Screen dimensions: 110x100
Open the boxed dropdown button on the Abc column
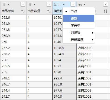click(x=106, y=4)
